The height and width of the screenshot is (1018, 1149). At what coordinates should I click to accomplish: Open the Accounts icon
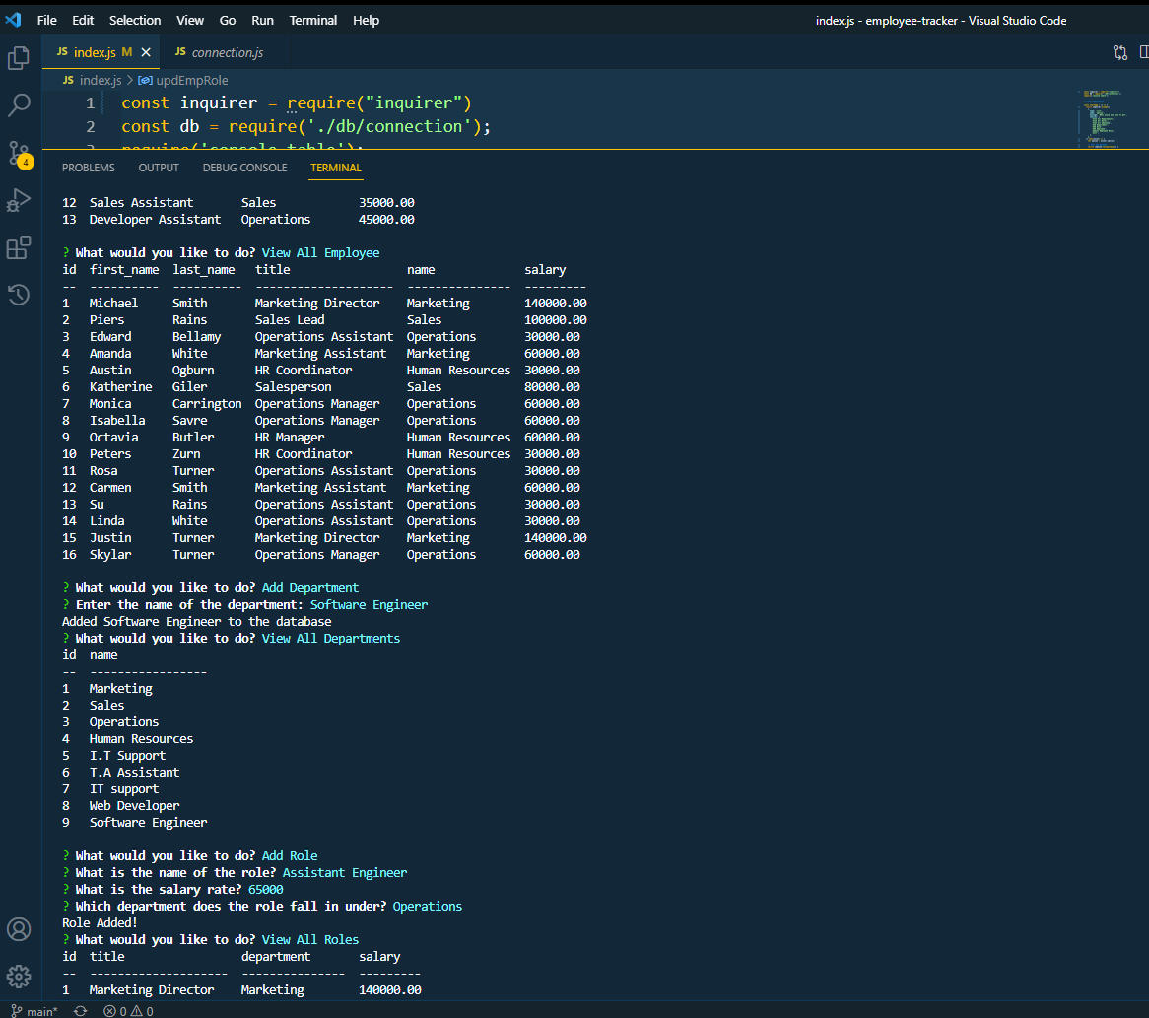pos(19,929)
